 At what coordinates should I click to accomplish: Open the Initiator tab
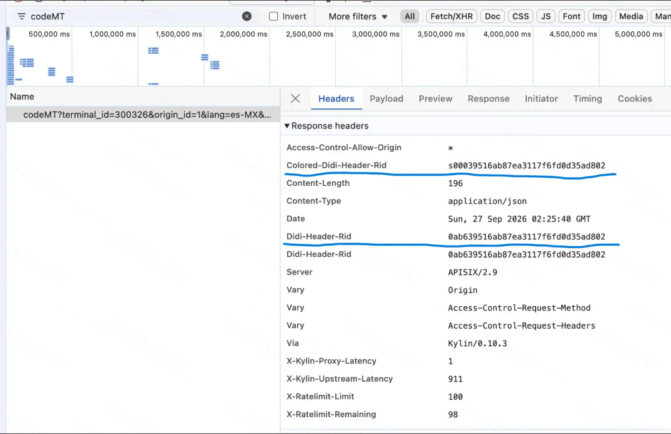tap(541, 99)
